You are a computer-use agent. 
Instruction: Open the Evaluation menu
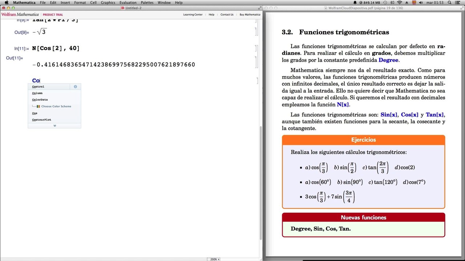[x=128, y=3]
